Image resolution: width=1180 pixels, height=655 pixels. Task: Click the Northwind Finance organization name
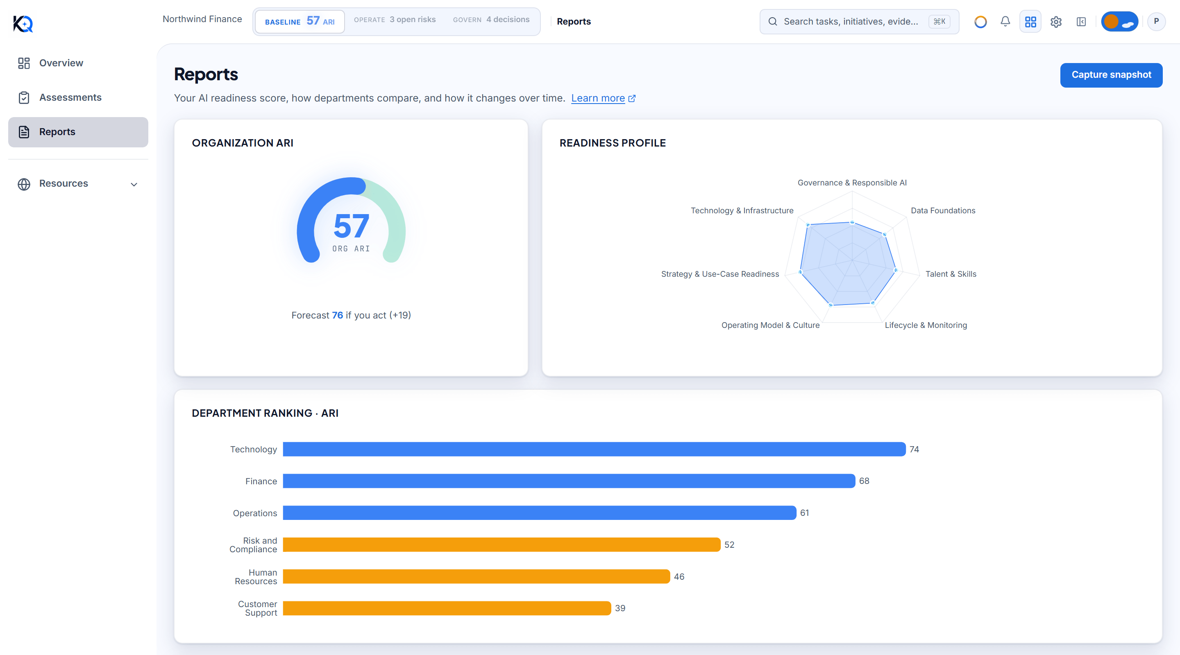click(202, 19)
